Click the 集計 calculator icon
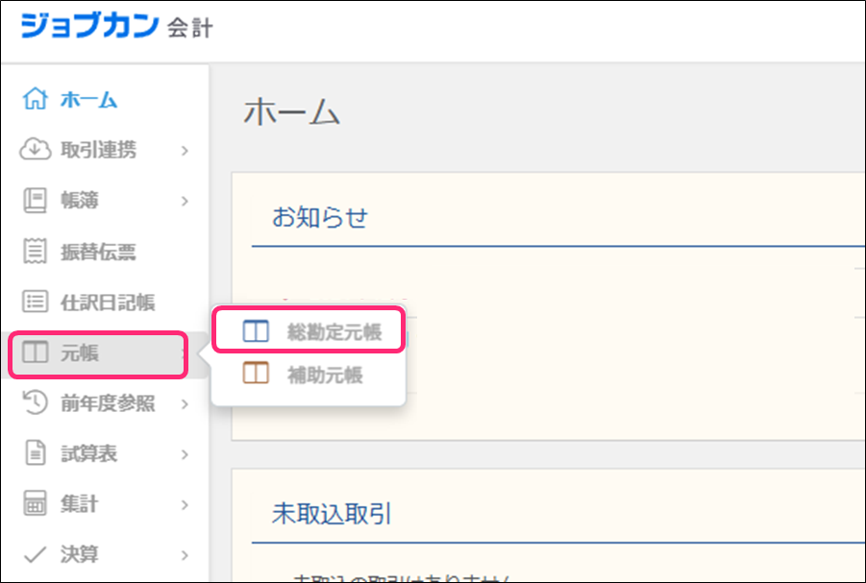The image size is (866, 583). (35, 504)
